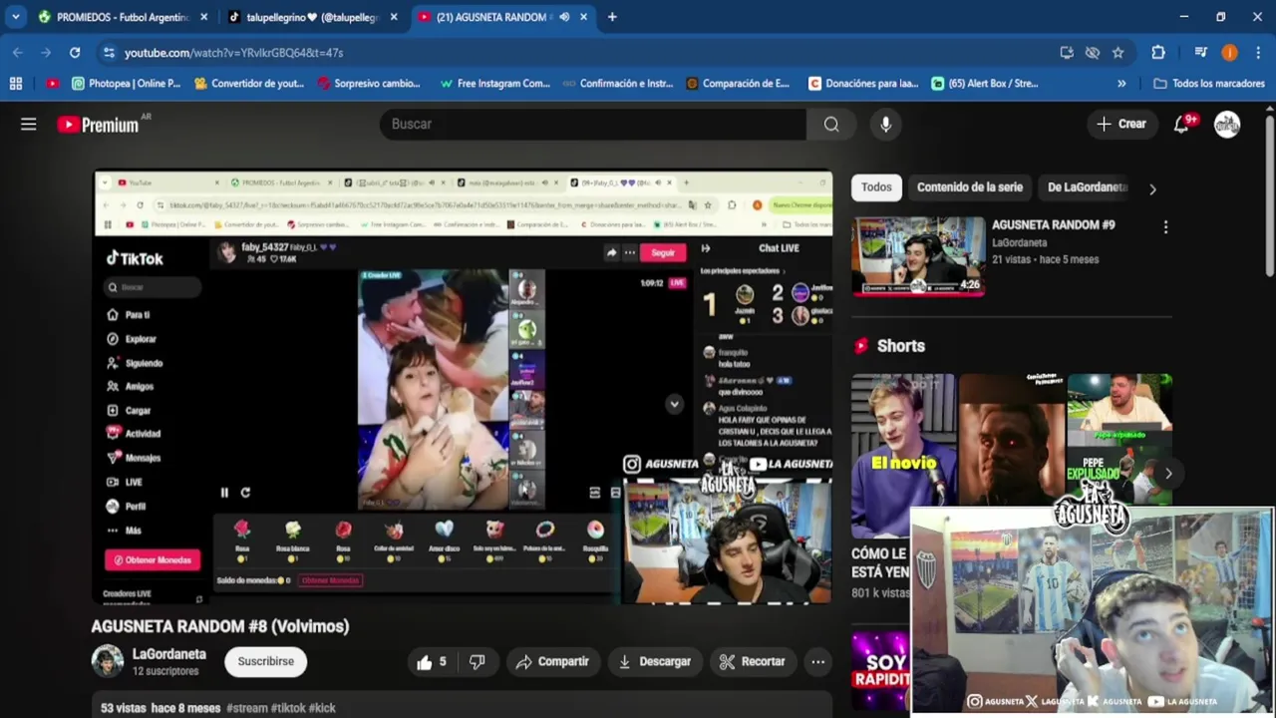This screenshot has width=1276, height=718.
Task: Click the LaGordaneta channel avatar
Action: [x=108, y=661]
